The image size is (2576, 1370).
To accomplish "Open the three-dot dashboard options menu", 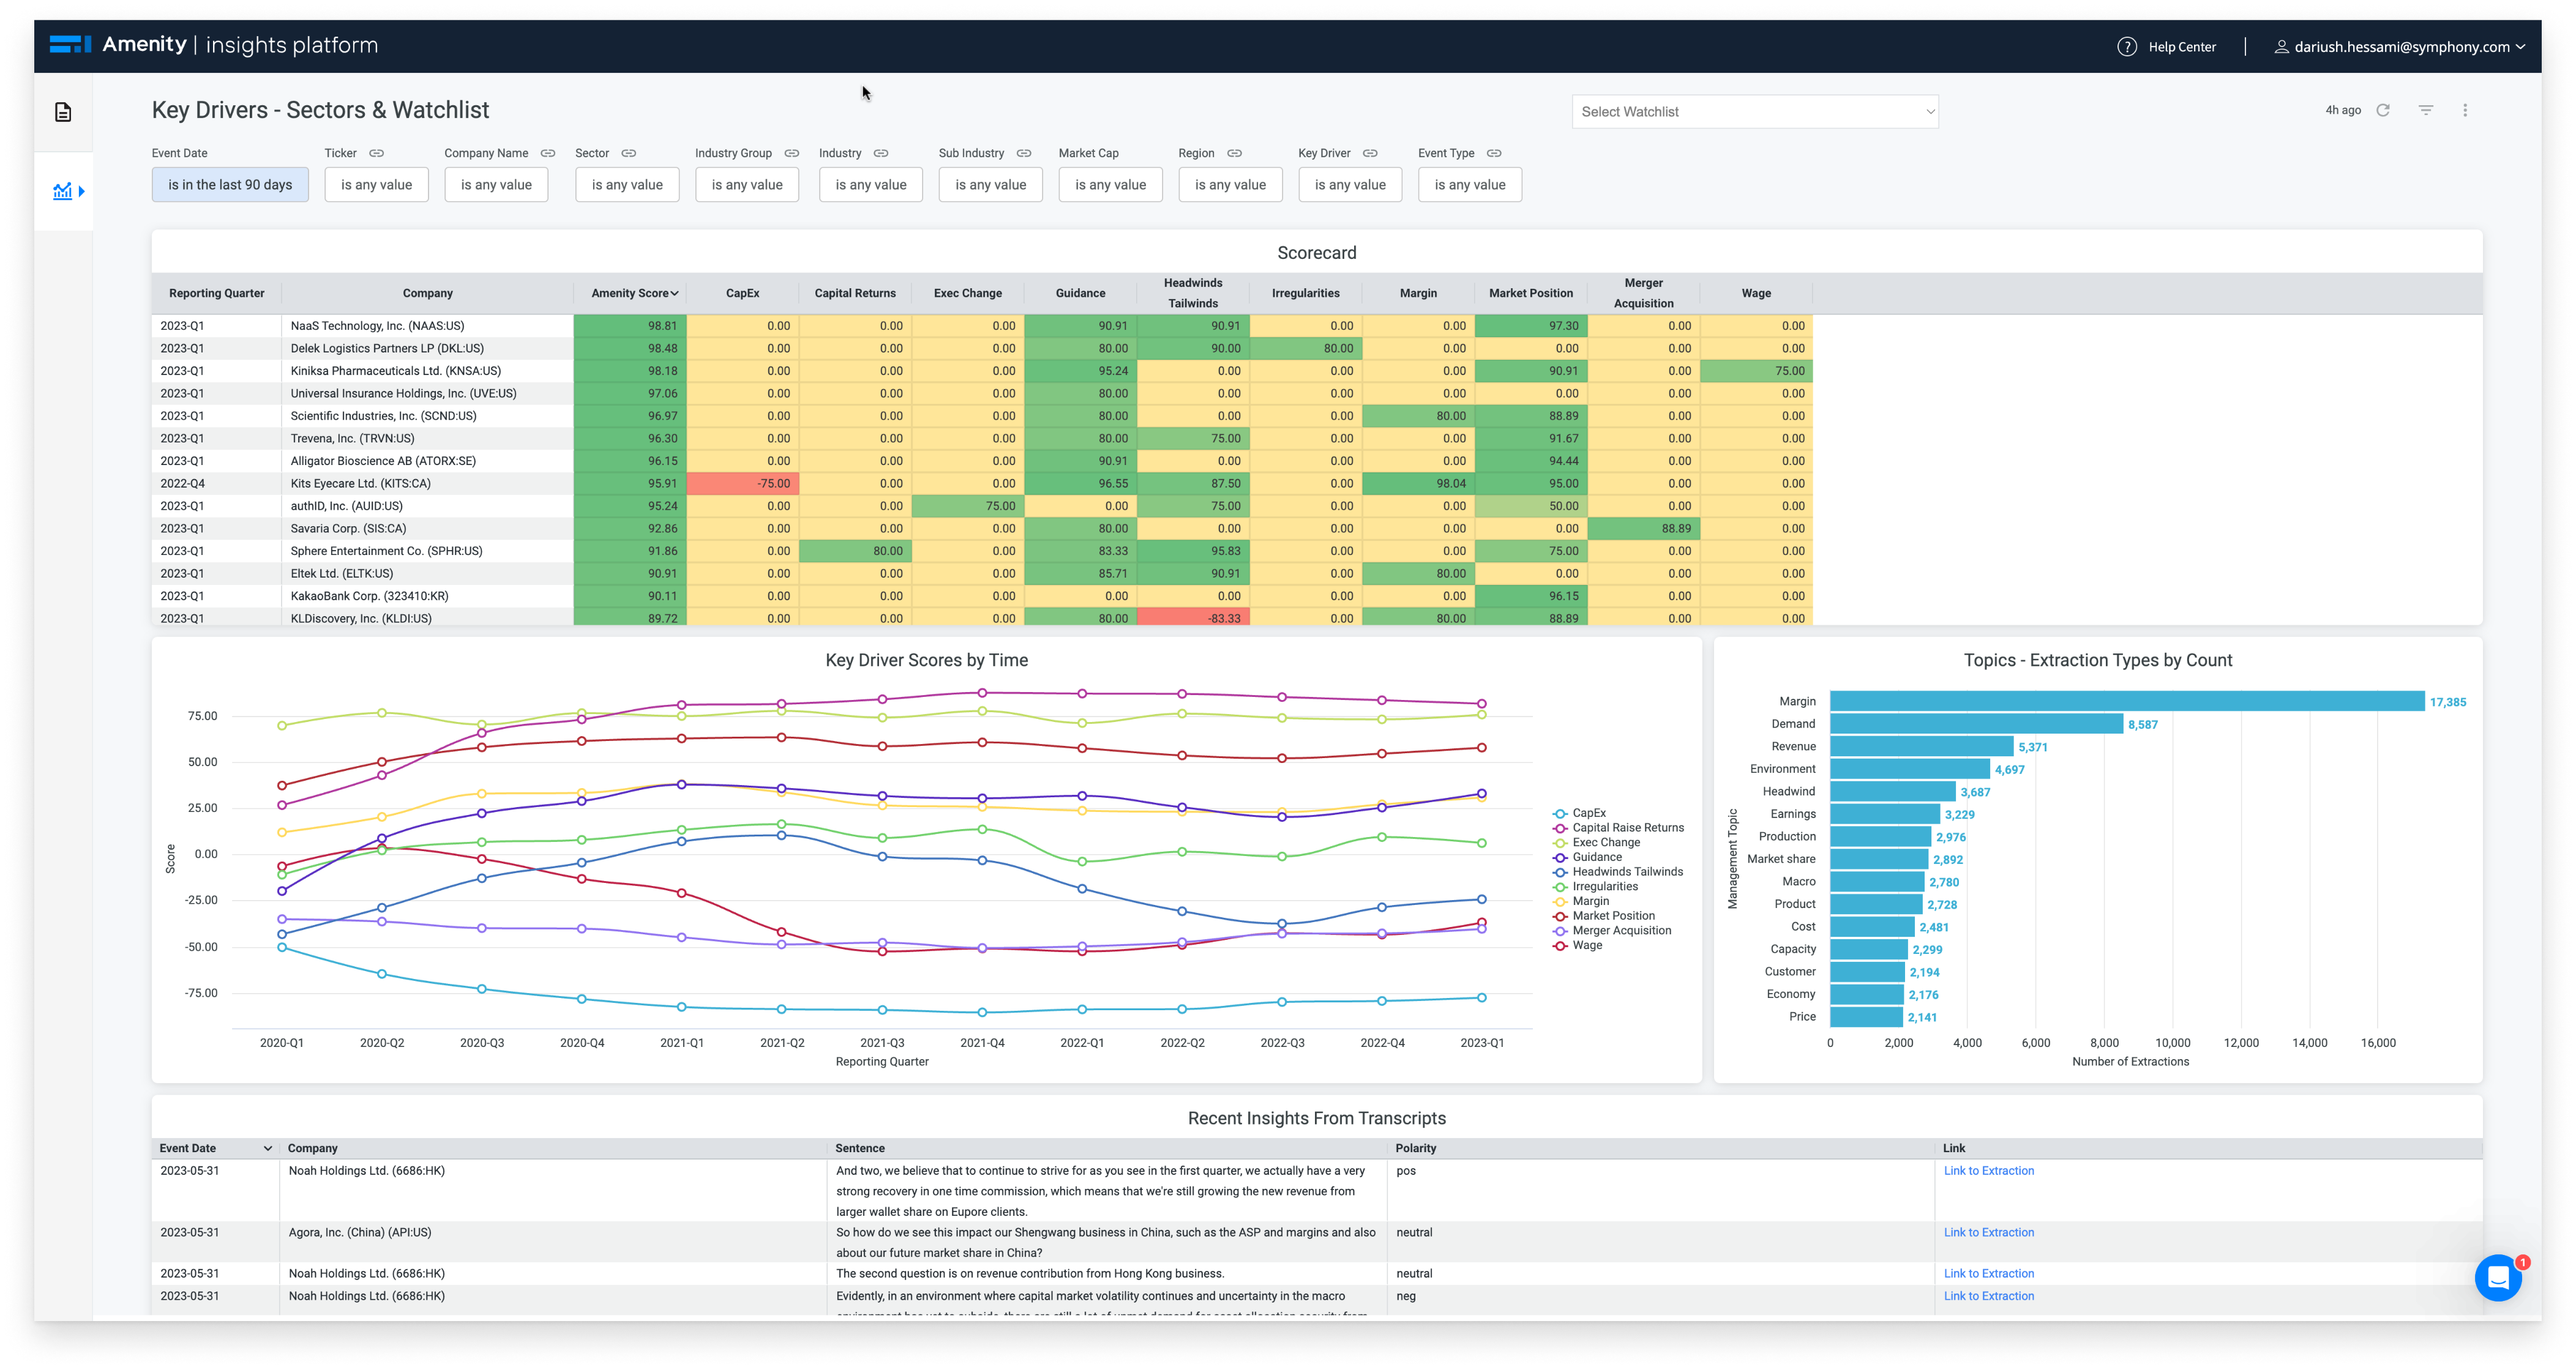I will [2465, 110].
